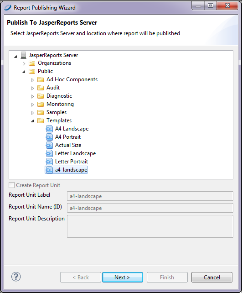Viewport: 242px width, 293px height.
Task: Click the Report Unit Description text area
Action: pos(150,226)
